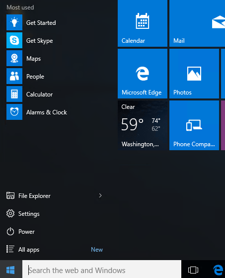The height and width of the screenshot is (278, 225).
Task: Click the File Explorer icon
Action: (x=10, y=196)
